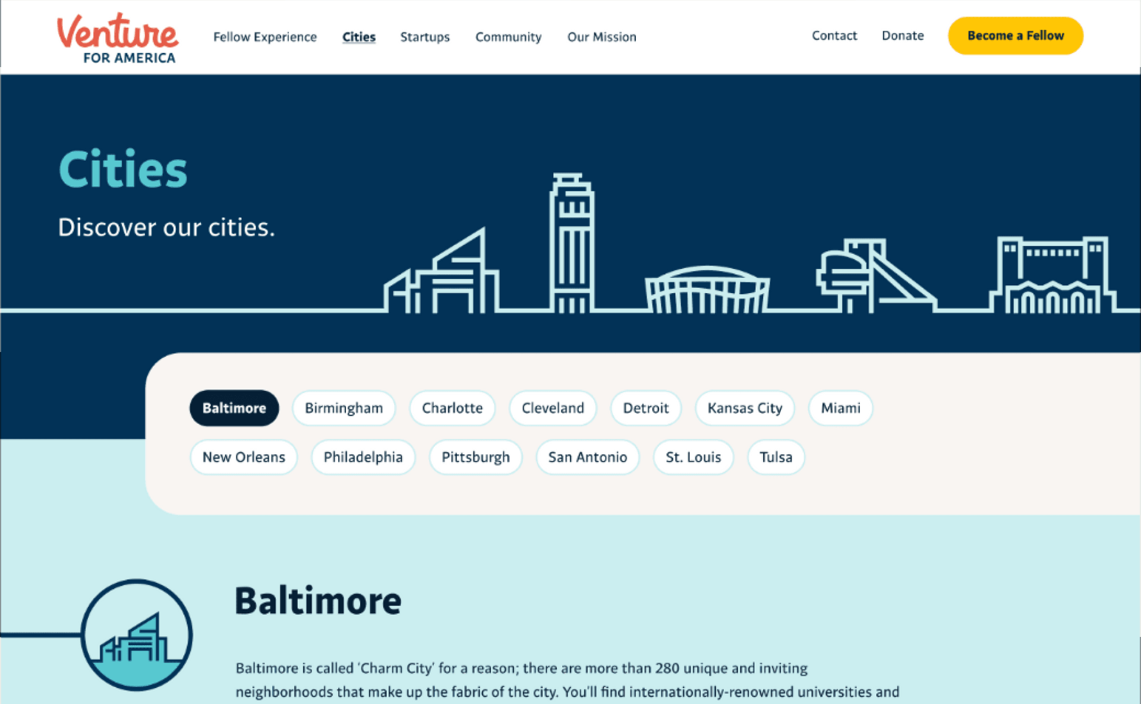The image size is (1141, 704).
Task: Select the Miami city filter pill
Action: tap(840, 408)
